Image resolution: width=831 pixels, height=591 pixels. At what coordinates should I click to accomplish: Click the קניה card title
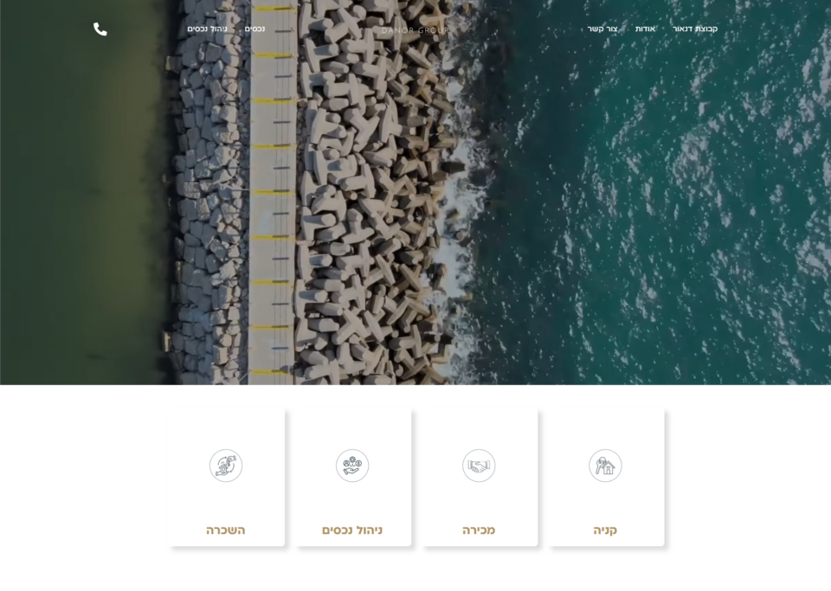click(x=605, y=530)
